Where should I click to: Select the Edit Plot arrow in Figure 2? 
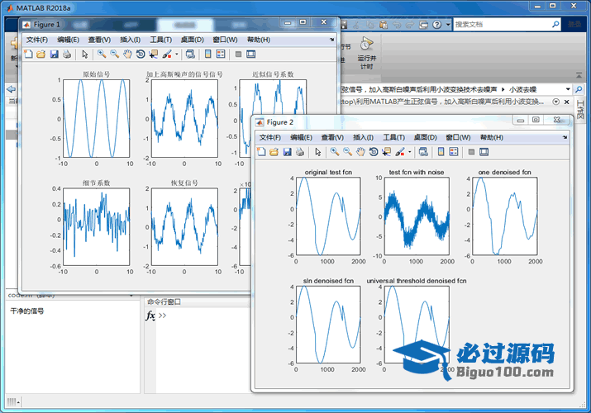(317, 152)
